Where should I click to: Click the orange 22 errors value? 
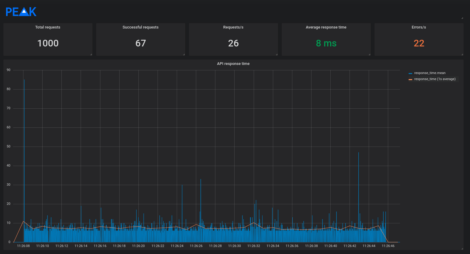[x=419, y=43]
